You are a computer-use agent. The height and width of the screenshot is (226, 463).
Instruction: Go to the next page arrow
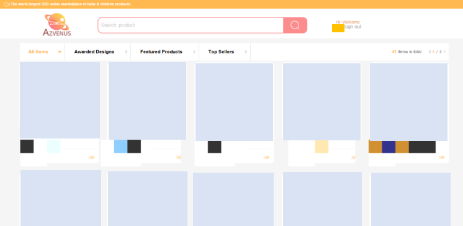445,52
